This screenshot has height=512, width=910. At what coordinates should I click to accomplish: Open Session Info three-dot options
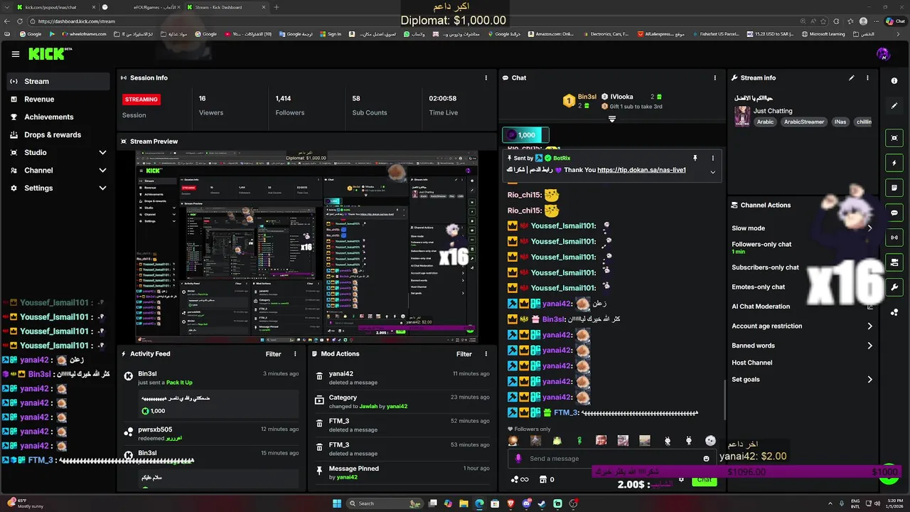click(x=486, y=78)
